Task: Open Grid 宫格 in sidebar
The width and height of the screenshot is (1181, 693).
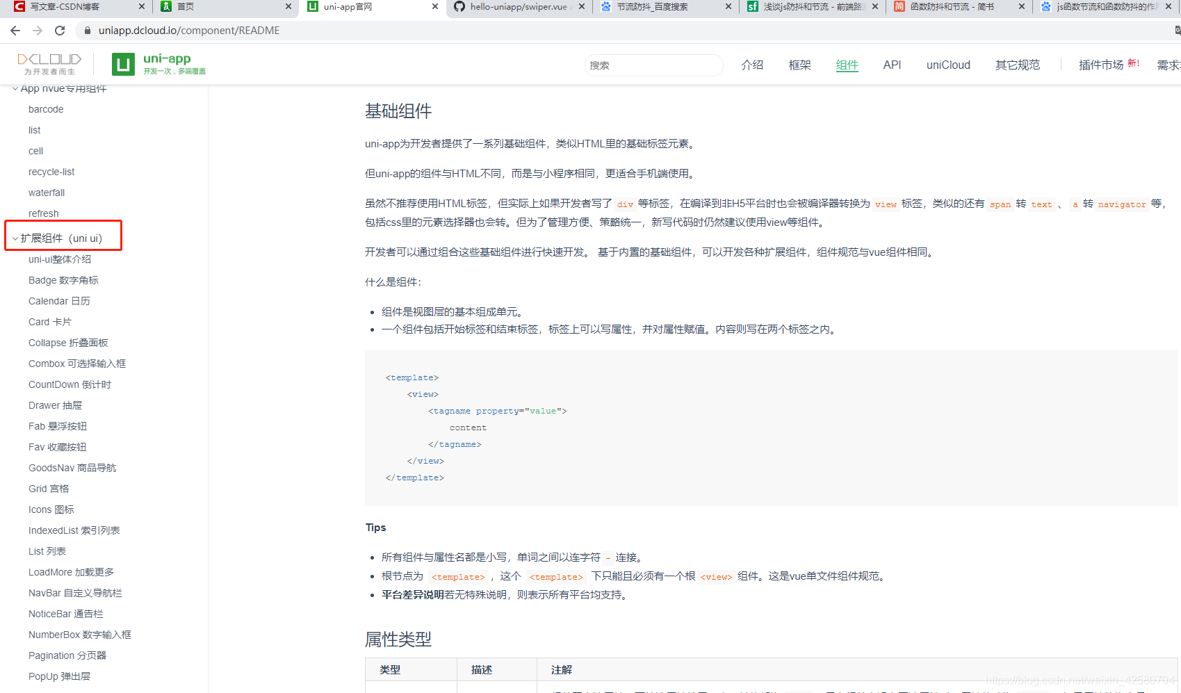Action: pyautogui.click(x=49, y=489)
